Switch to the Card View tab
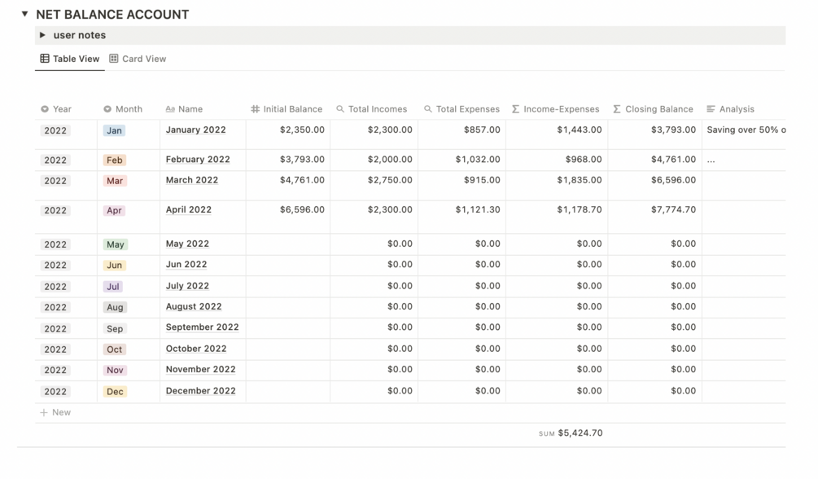This screenshot has height=479, width=818. point(138,59)
